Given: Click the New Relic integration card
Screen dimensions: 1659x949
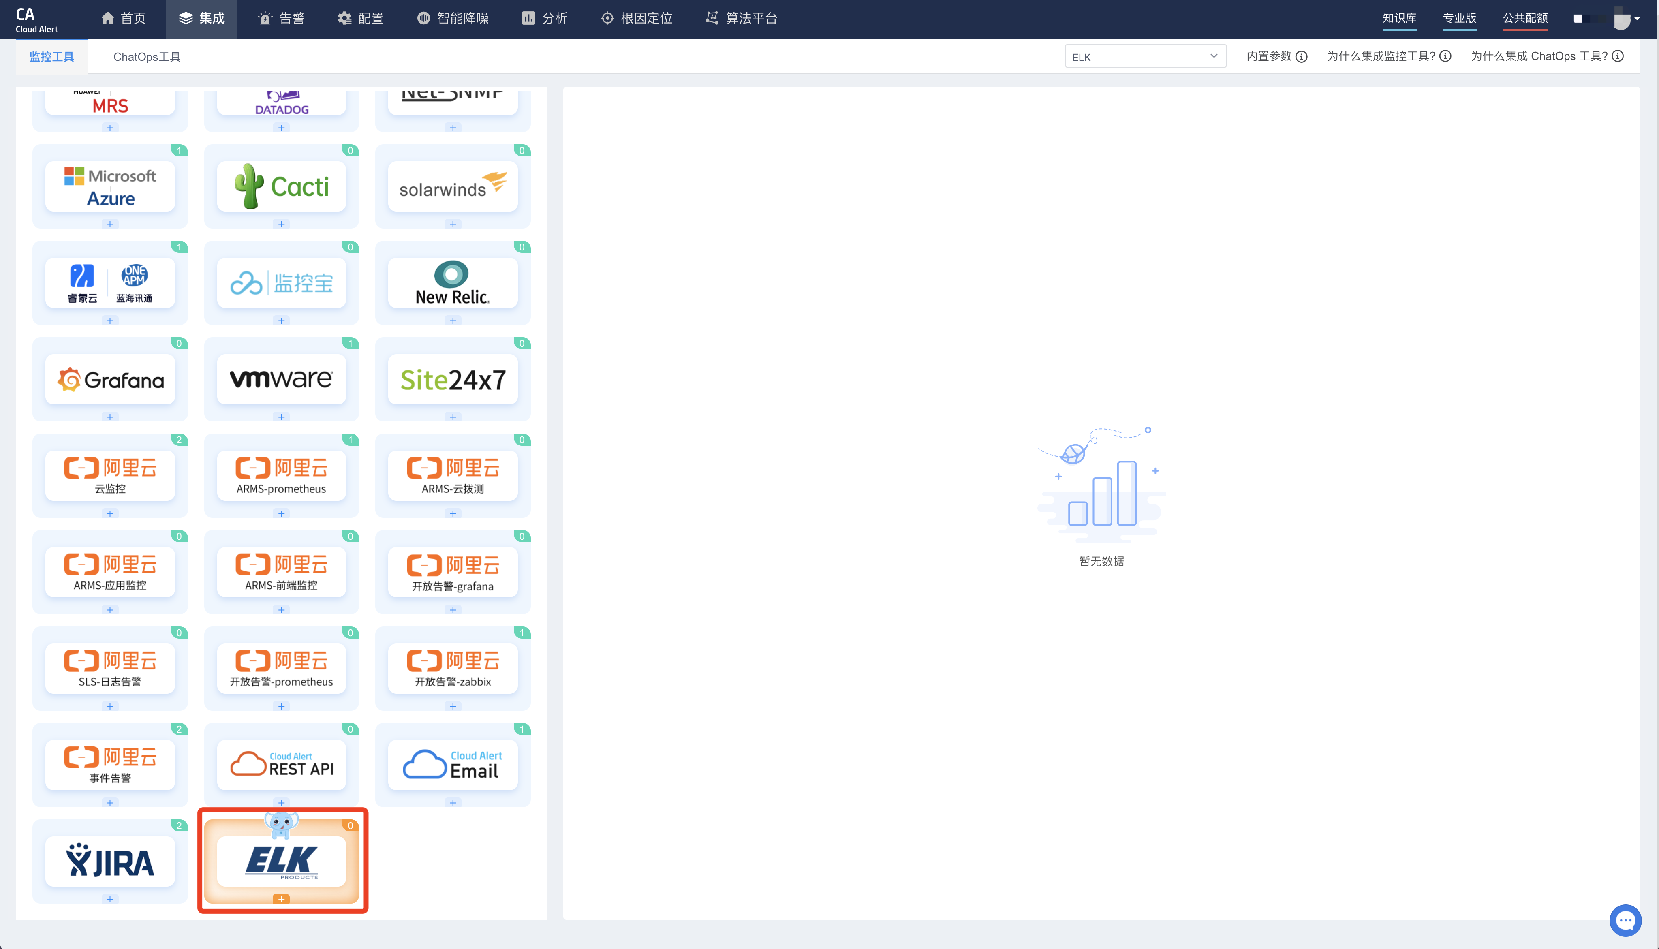Looking at the screenshot, I should coord(452,283).
